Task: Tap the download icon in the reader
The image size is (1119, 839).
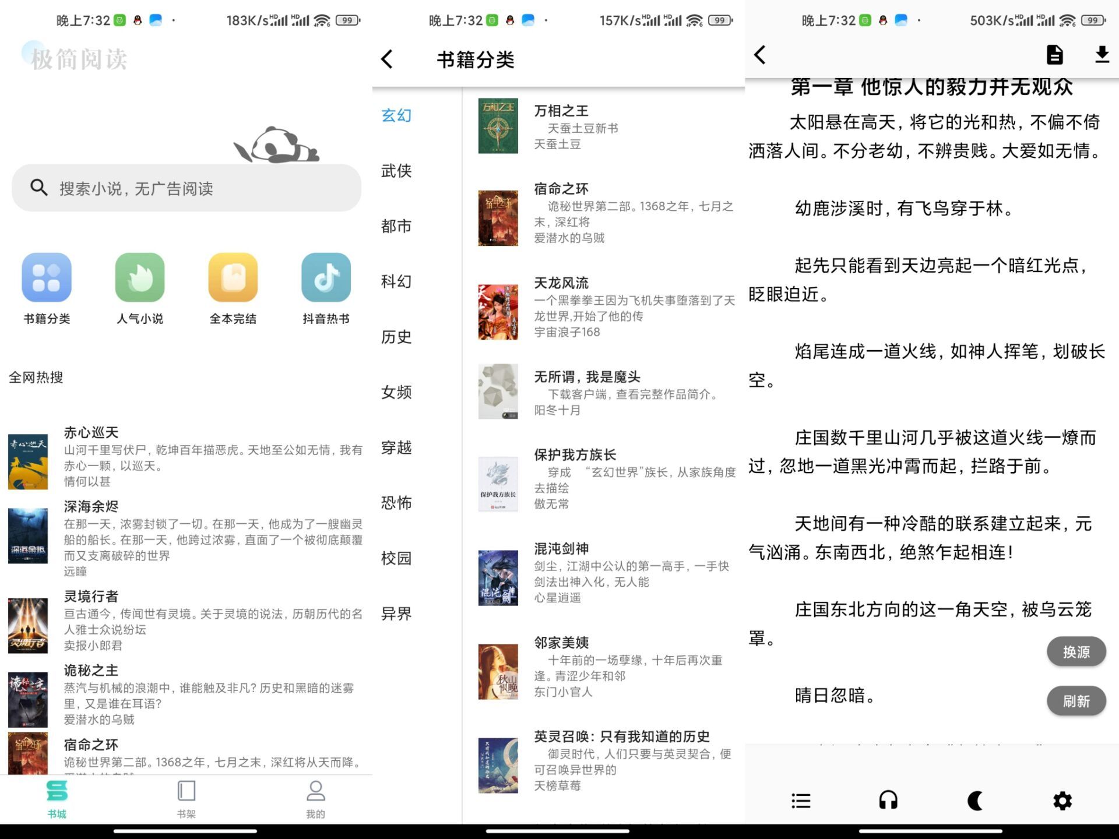Action: coord(1102,55)
